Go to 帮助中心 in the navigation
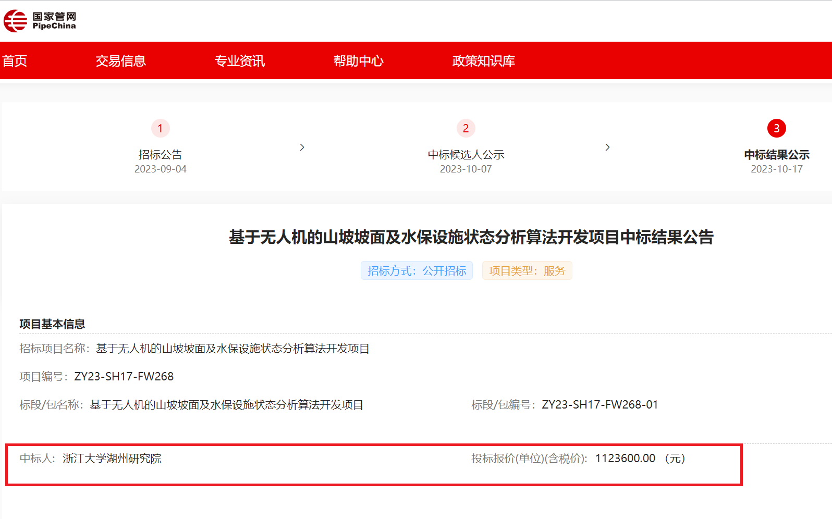Screen dimensions: 832x519 (x=358, y=61)
